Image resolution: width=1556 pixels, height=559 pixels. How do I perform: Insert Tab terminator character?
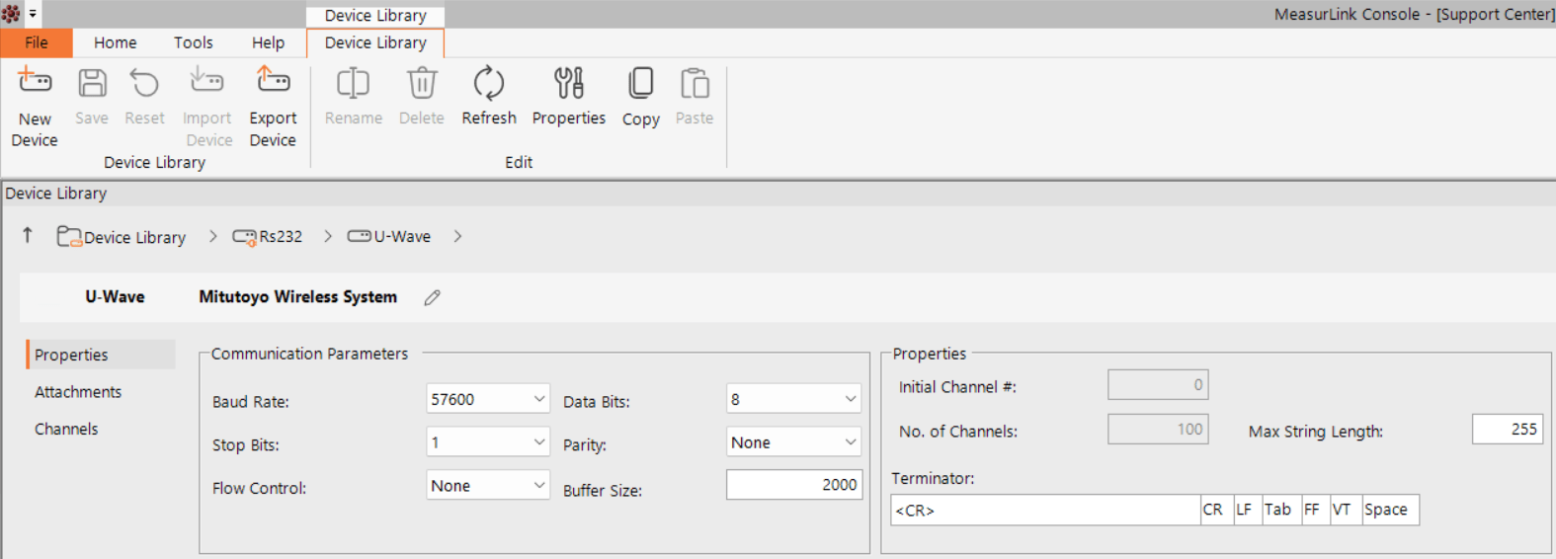tap(1281, 510)
